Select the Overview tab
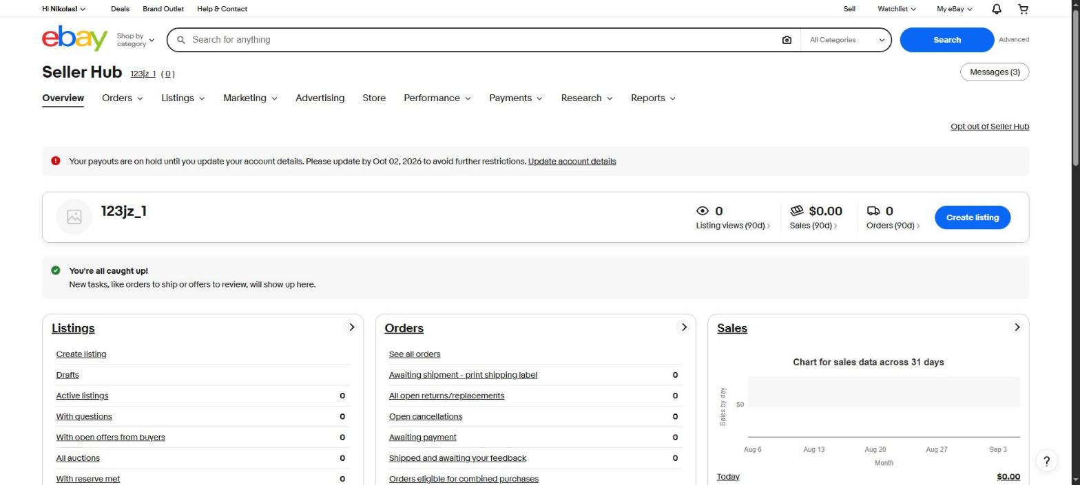This screenshot has width=1080, height=485. click(x=63, y=98)
